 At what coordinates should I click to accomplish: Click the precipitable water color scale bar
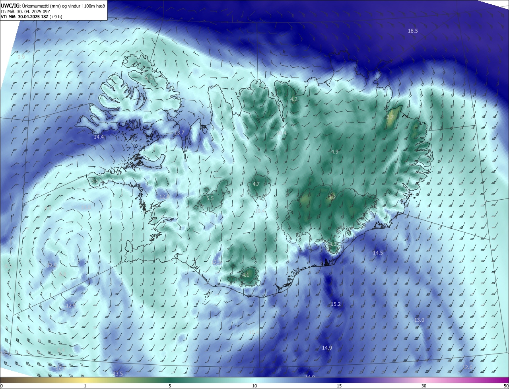tap(254, 380)
